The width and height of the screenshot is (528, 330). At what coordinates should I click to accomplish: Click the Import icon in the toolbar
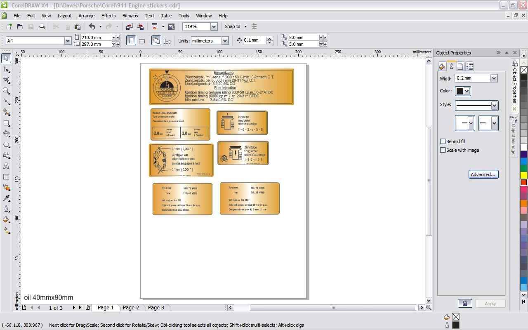129,26
